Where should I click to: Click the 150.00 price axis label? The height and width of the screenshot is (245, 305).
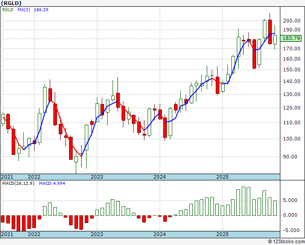click(292, 70)
